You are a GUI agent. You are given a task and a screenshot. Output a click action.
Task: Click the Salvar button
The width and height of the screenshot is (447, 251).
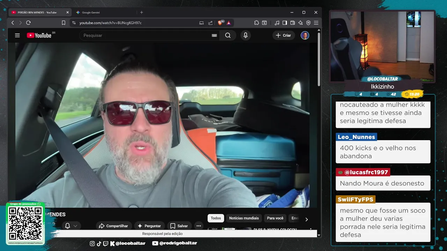[x=179, y=226]
